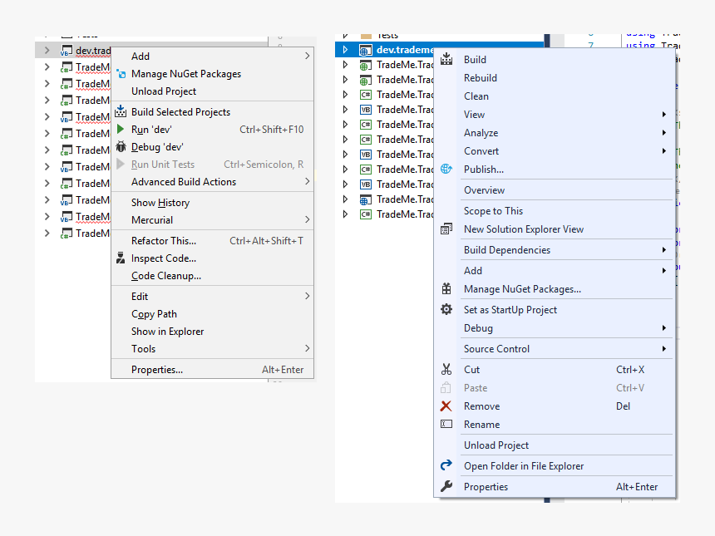
Task: Click the Publish globe icon
Action: (x=446, y=169)
